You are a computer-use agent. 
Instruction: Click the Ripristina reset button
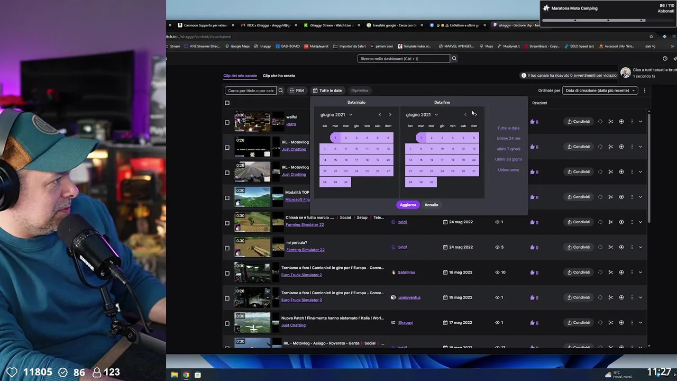click(360, 90)
